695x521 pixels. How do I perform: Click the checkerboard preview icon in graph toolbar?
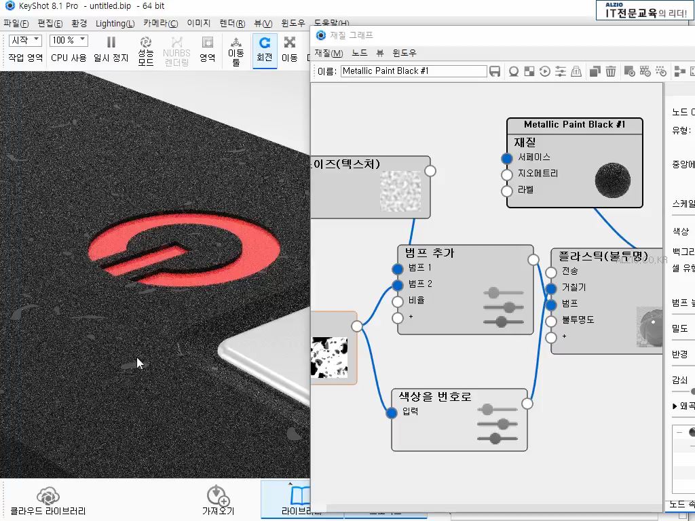click(529, 71)
